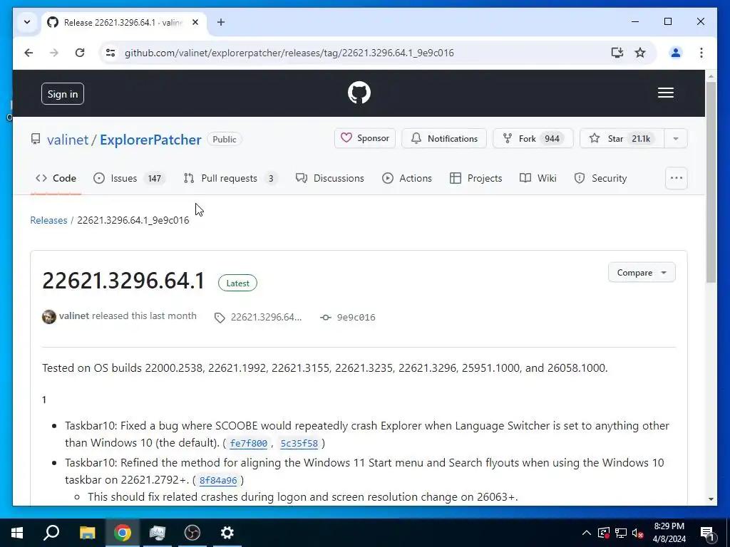Image resolution: width=730 pixels, height=547 pixels.
Task: Click the taskbar clock 8:29 PM
Action: point(669,533)
